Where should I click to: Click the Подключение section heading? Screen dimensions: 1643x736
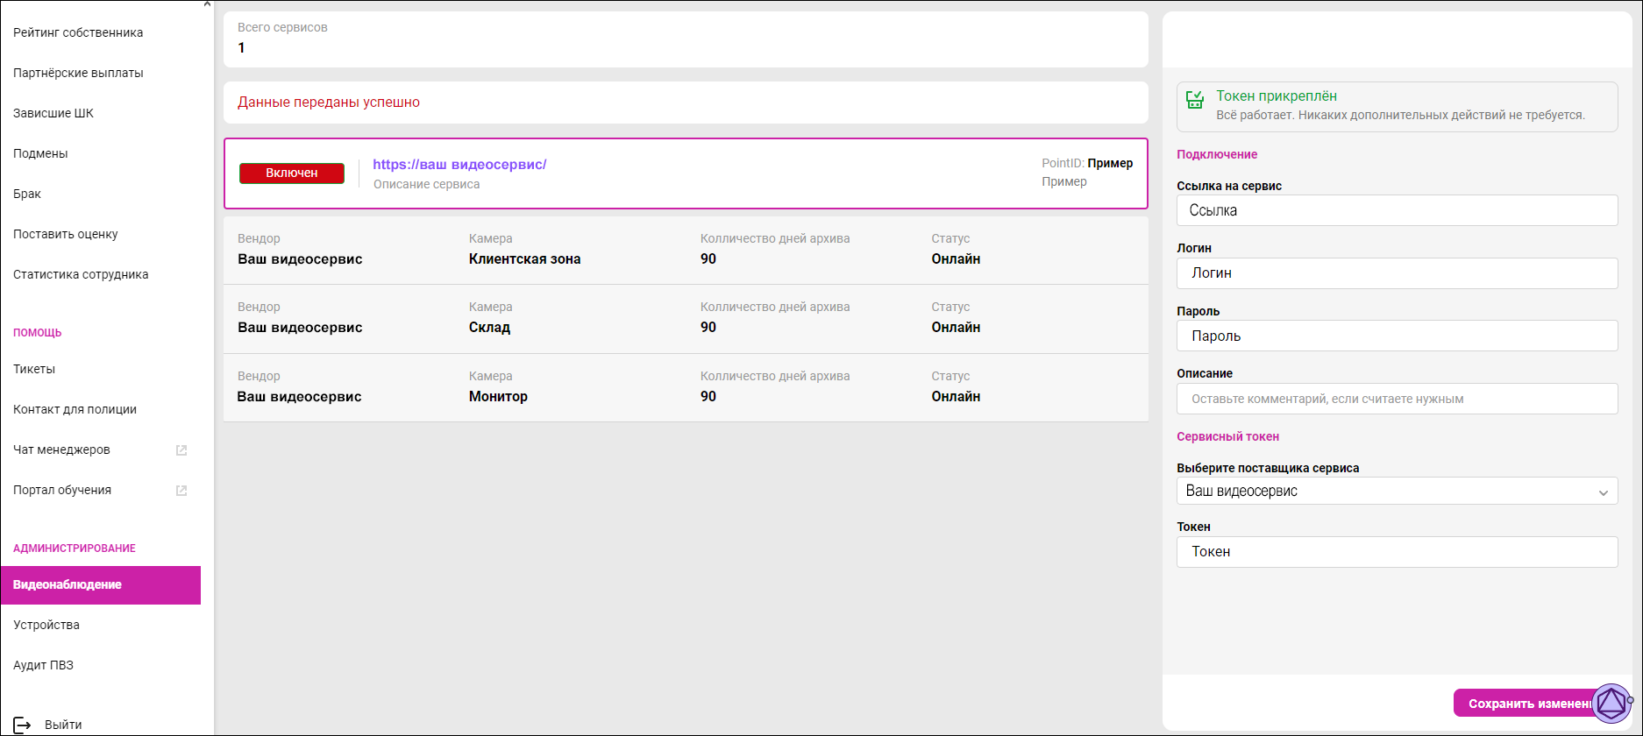pos(1217,154)
